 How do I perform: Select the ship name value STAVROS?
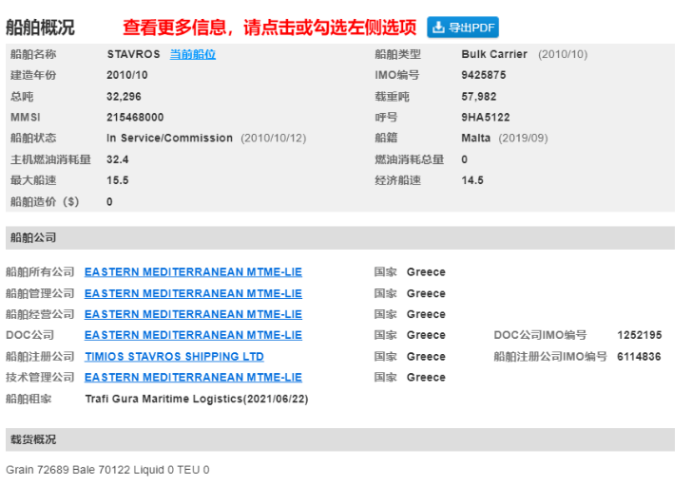(x=133, y=54)
